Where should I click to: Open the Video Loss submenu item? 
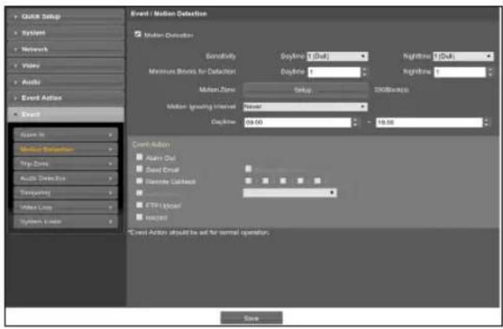tap(66, 207)
